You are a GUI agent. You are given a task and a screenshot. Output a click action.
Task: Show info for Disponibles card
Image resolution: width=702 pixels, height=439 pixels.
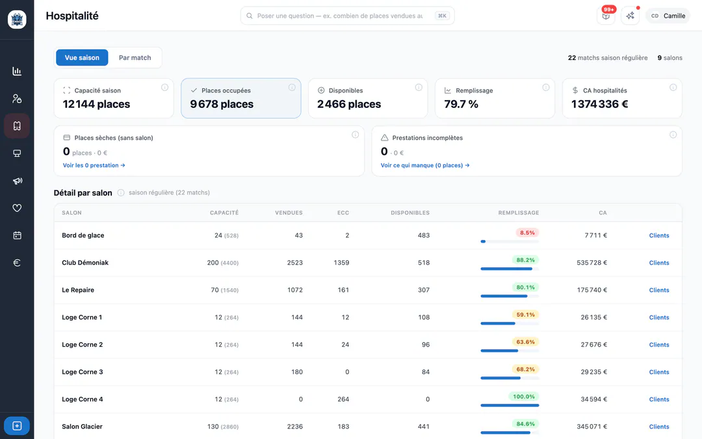point(419,87)
